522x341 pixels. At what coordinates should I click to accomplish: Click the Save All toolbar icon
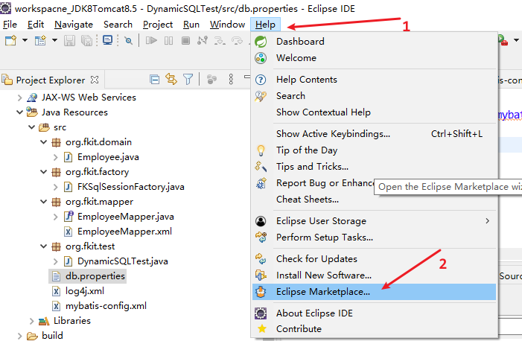[x=86, y=41]
